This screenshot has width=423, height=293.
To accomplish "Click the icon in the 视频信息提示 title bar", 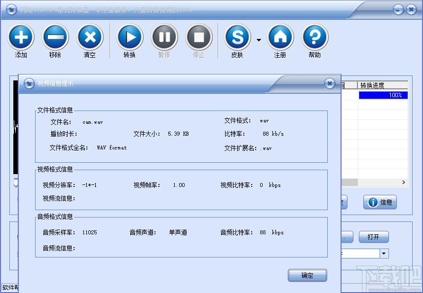I will pos(29,83).
